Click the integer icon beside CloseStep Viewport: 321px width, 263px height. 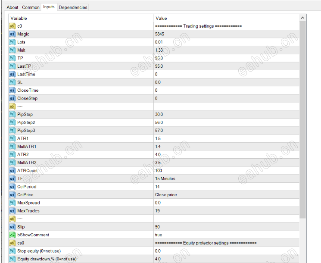12,98
